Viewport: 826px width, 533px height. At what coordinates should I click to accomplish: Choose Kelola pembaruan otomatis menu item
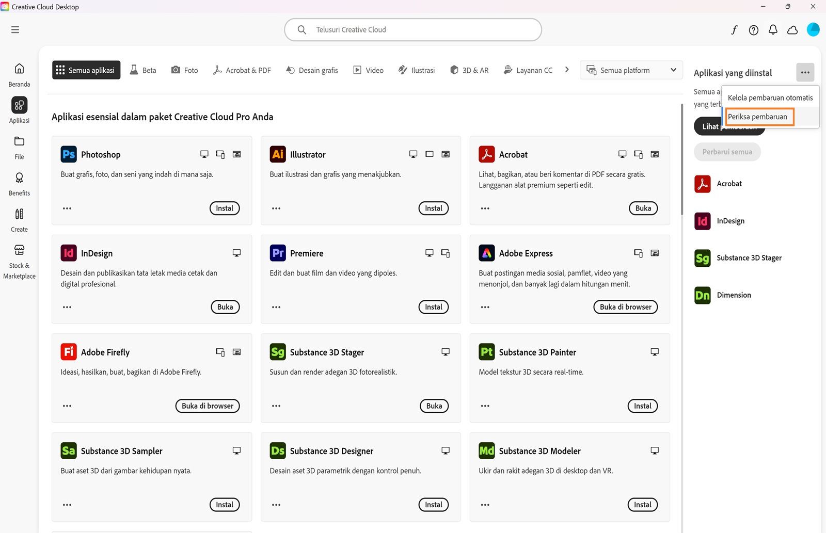770,98
